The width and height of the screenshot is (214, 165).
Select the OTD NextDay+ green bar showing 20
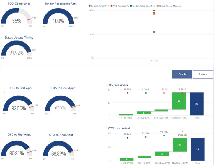pos(179,145)
